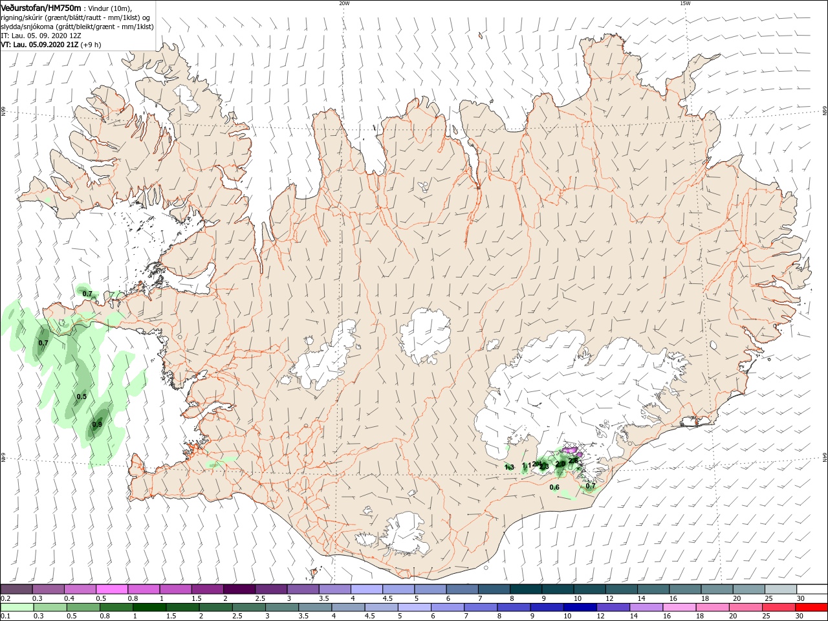The width and height of the screenshot is (828, 621).
Task: Click the 10 label in the lower legend row
Action: [567, 616]
